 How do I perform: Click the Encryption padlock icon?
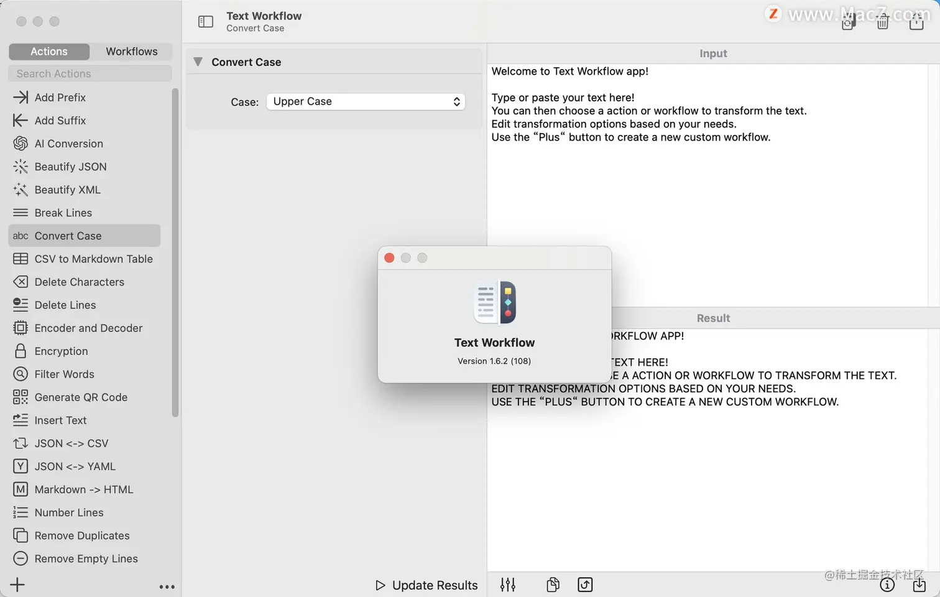[21, 351]
